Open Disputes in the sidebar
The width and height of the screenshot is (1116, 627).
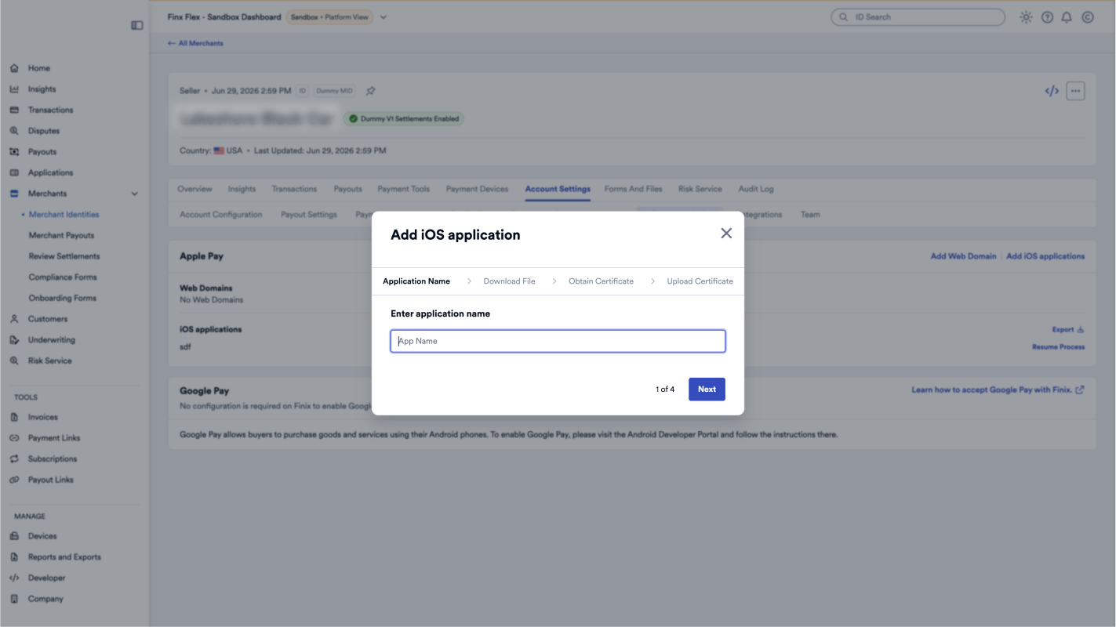click(44, 131)
